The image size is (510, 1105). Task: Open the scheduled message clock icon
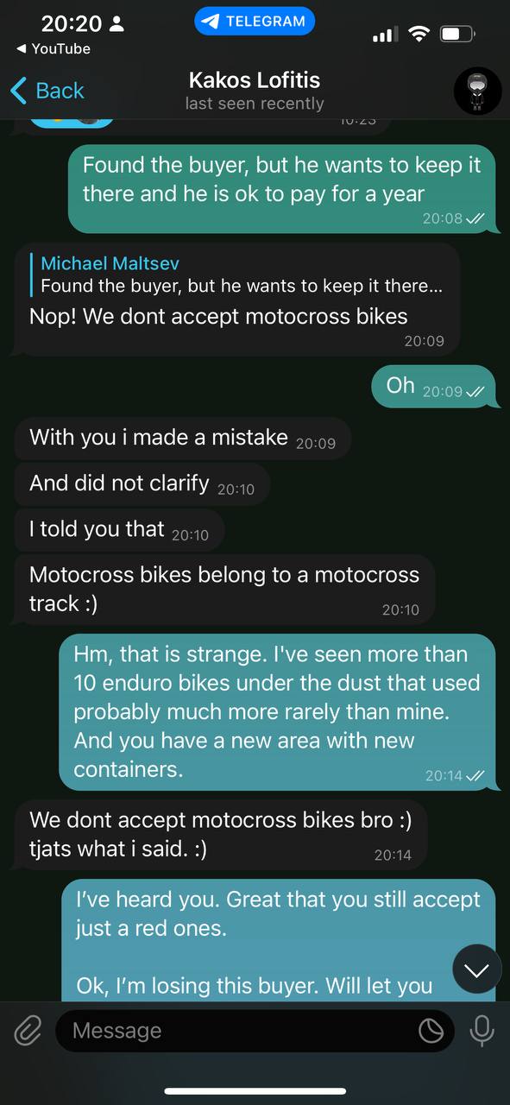[x=431, y=1031]
